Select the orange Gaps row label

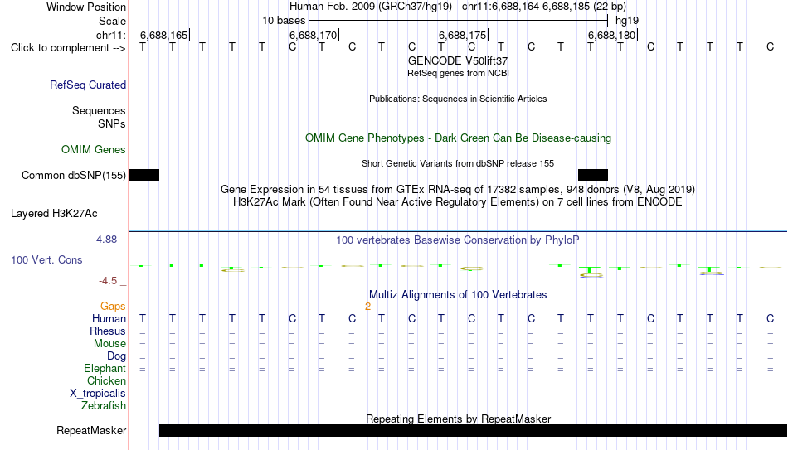113,307
